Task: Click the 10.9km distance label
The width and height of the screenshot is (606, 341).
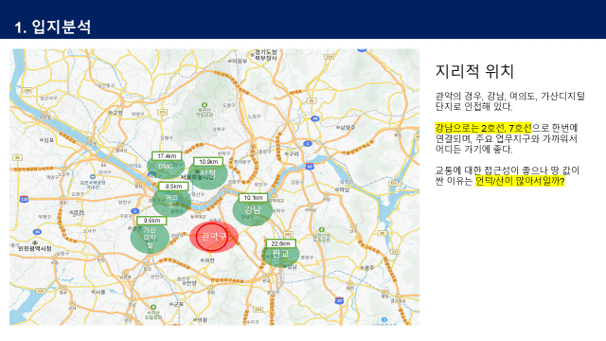Action: pyautogui.click(x=208, y=162)
